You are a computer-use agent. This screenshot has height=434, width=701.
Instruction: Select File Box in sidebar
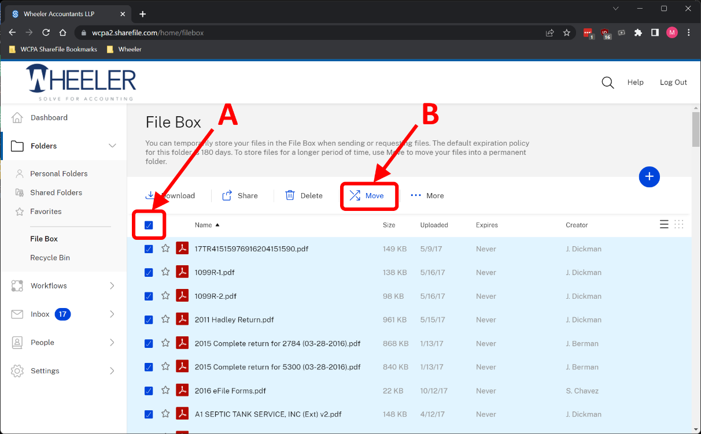point(44,239)
